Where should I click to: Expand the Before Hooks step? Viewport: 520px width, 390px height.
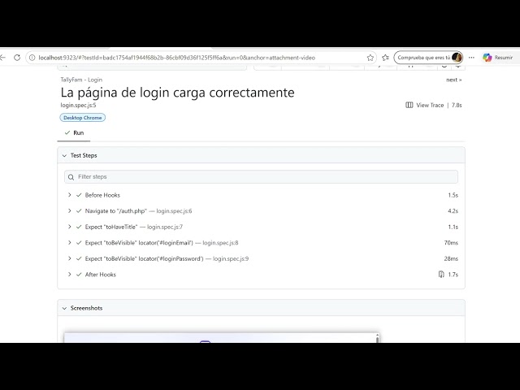69,195
